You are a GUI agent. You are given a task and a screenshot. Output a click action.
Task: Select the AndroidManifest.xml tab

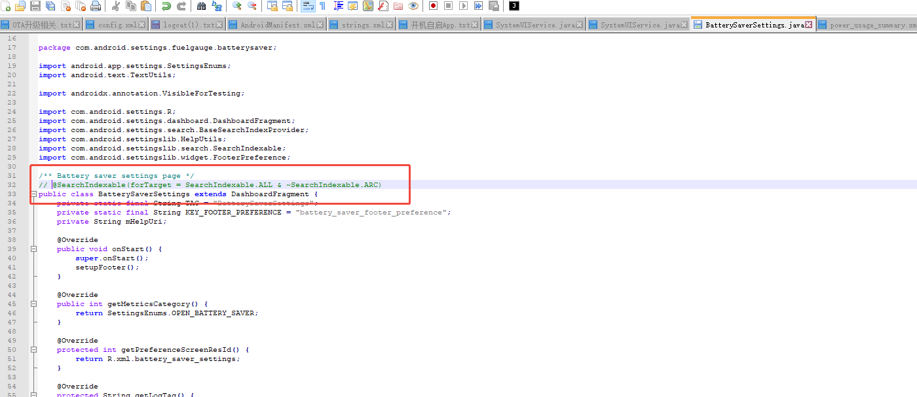[x=277, y=25]
